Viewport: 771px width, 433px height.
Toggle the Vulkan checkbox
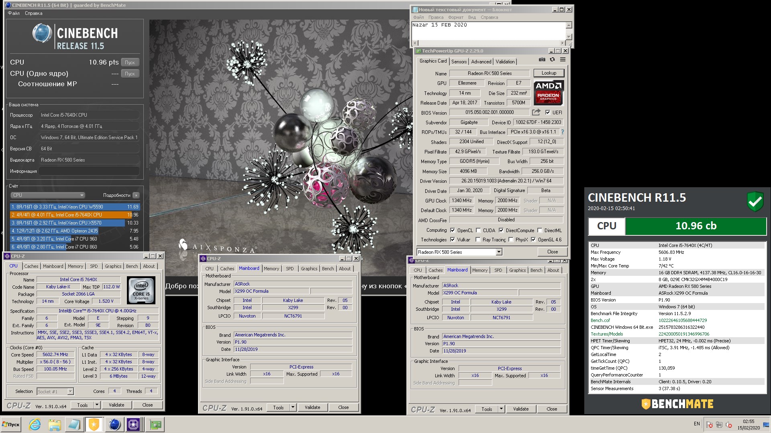pos(453,240)
